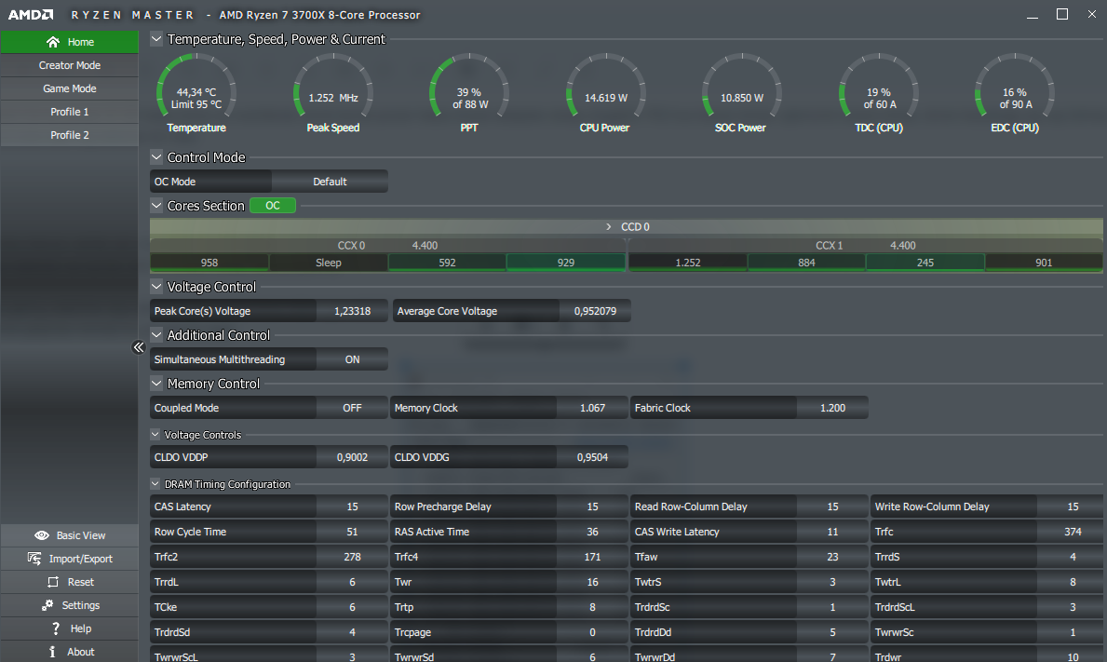
Task: Open Profile 1
Action: [69, 112]
